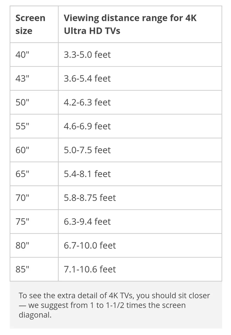
Task: Click the 4.6-6.9 feet cell
Action: pos(140,126)
